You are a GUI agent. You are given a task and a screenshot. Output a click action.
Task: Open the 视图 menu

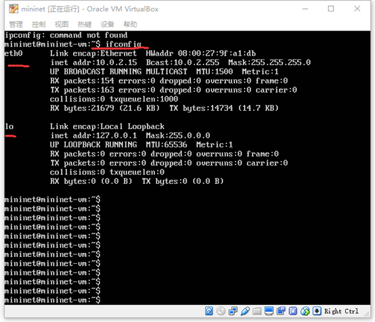point(62,24)
